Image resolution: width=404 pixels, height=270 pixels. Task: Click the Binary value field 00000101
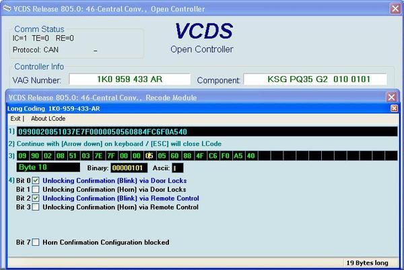[129, 168]
